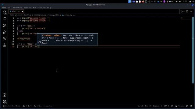Click the VS Code logo in title bar

coord(3,5)
